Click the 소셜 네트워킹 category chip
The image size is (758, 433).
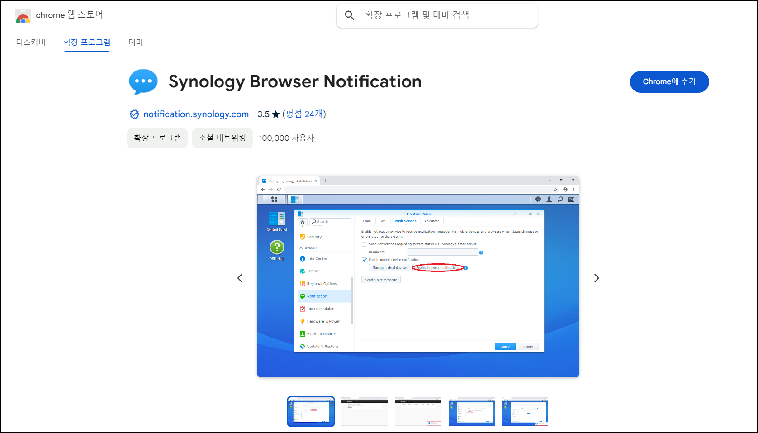tap(223, 138)
